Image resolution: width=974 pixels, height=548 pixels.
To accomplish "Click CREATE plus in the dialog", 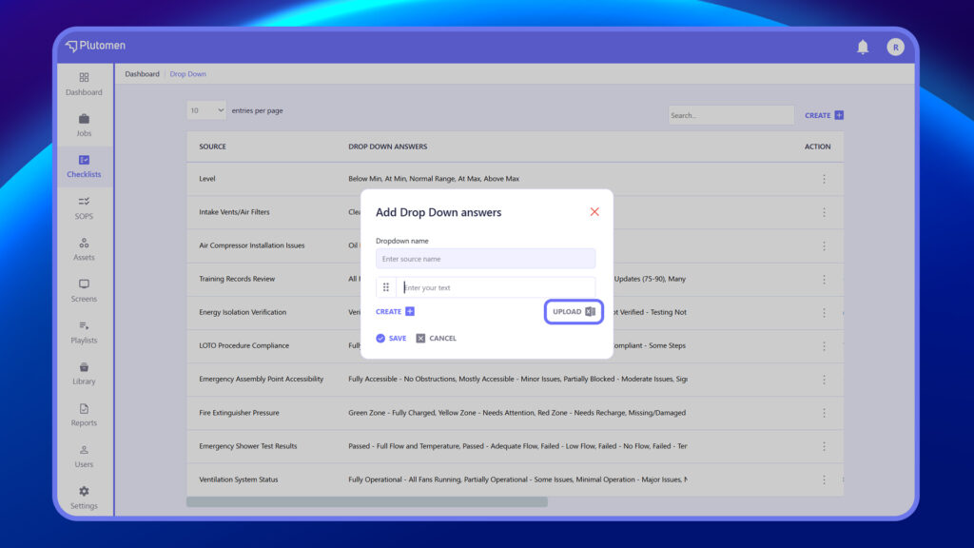I will point(395,311).
